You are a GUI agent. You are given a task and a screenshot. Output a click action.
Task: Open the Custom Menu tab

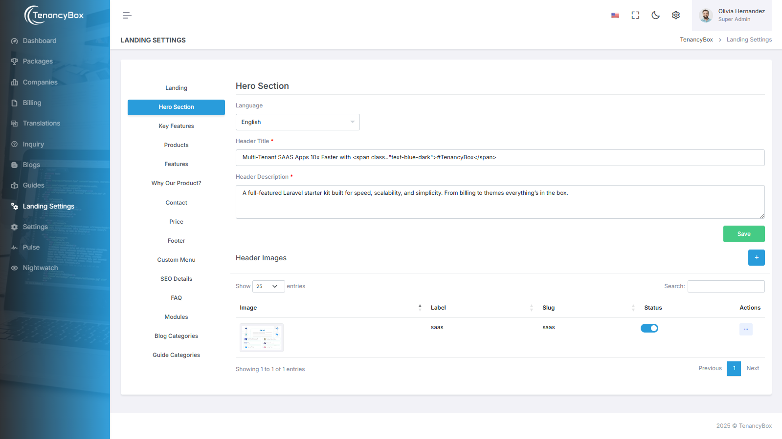[x=176, y=260]
